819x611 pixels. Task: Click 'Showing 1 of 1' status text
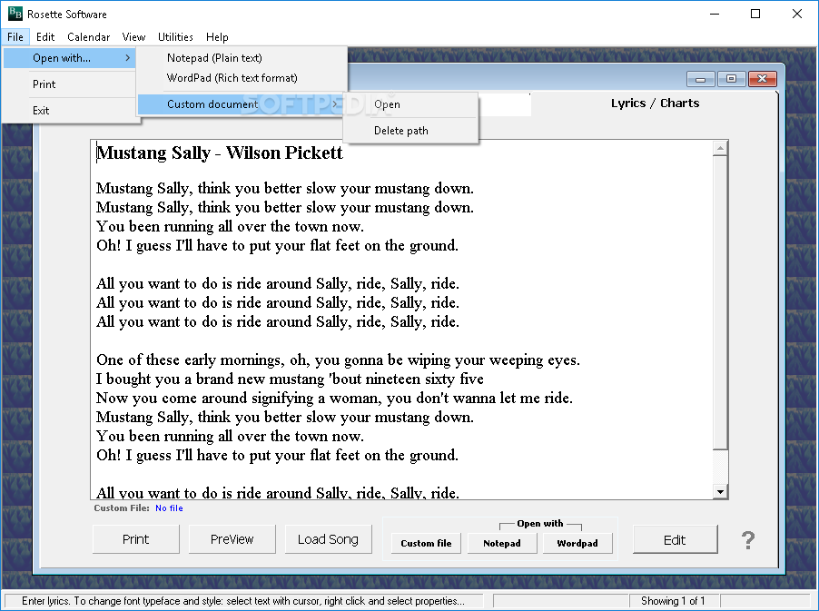coord(673,601)
